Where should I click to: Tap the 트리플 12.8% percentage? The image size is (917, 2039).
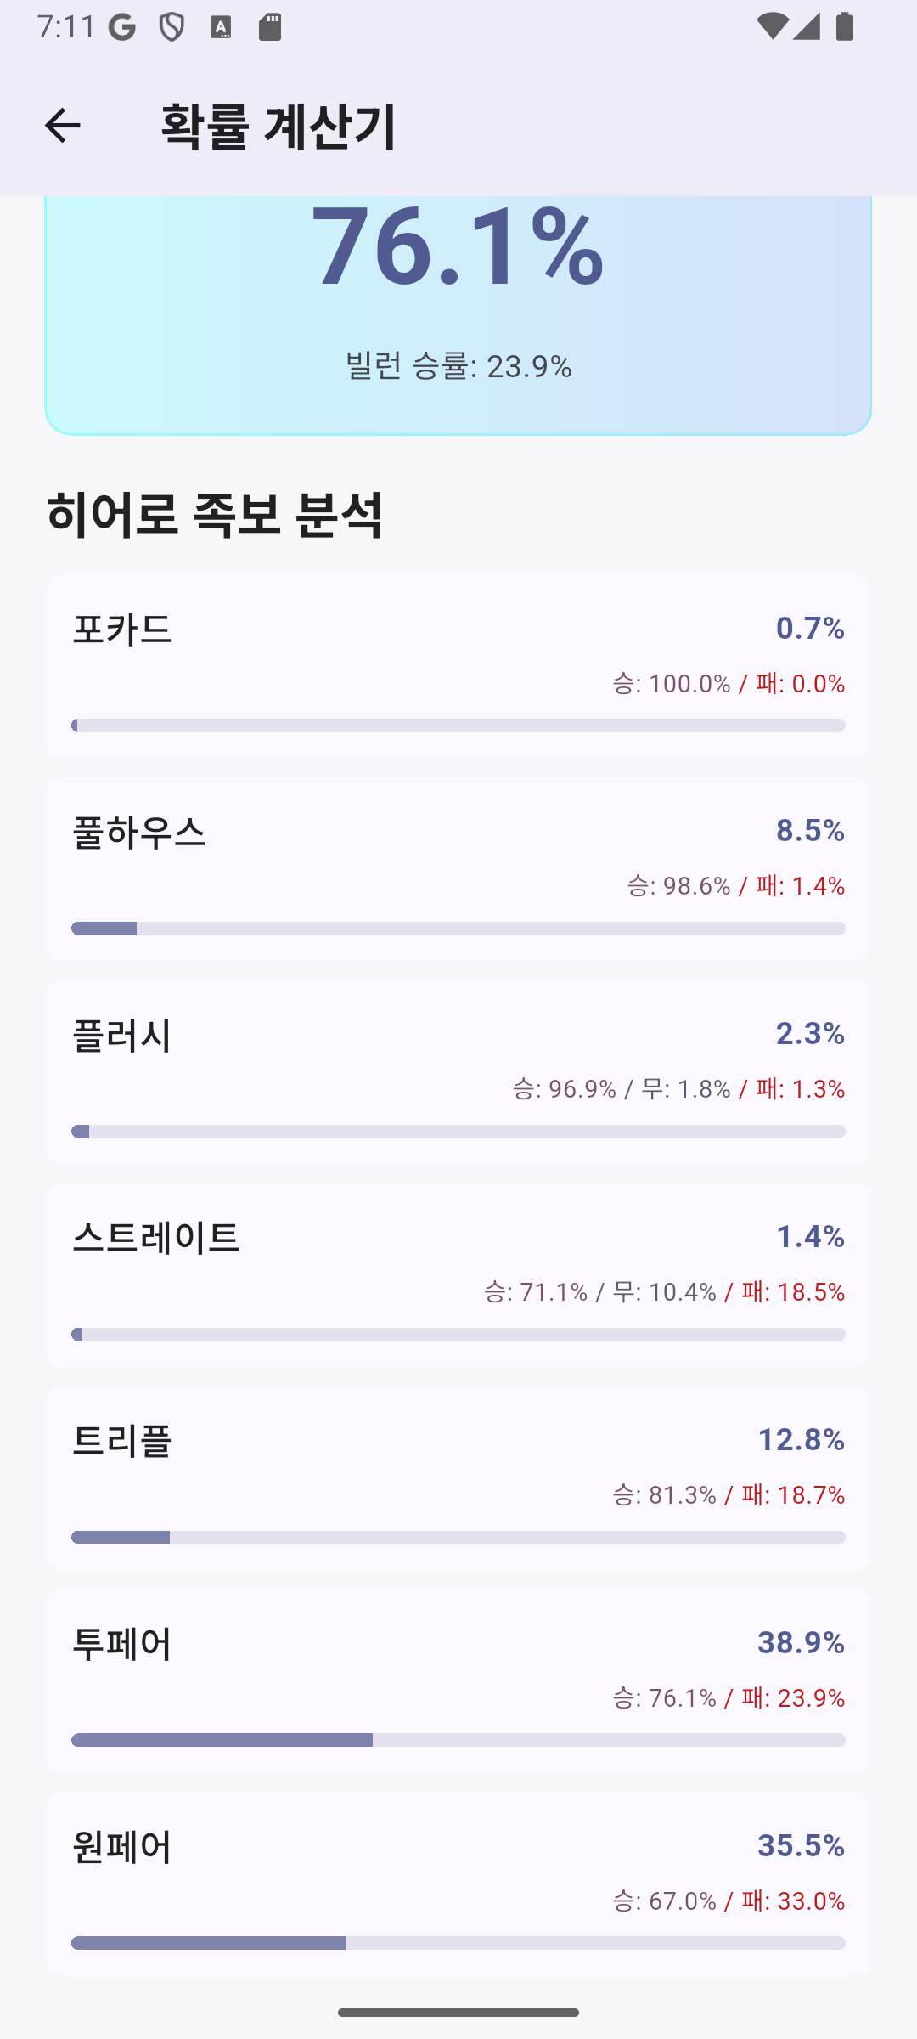(801, 1440)
